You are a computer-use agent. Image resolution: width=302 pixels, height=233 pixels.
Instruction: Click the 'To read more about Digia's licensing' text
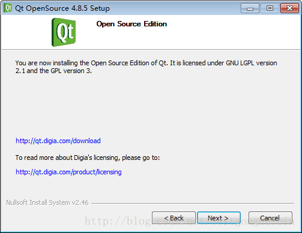pyautogui.click(x=88, y=158)
